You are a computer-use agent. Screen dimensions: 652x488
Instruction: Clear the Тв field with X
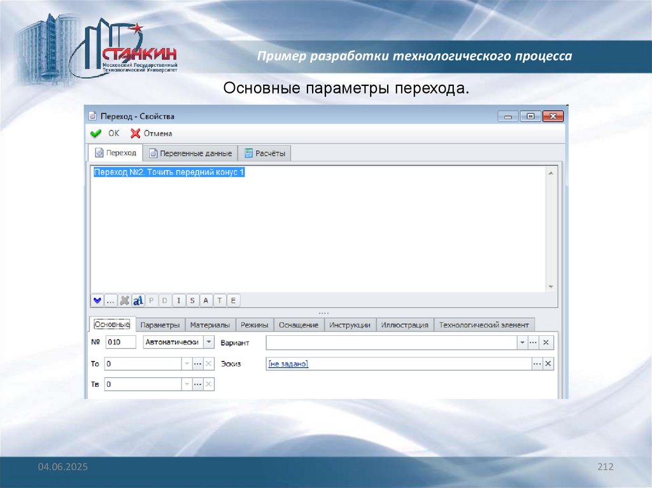pyautogui.click(x=209, y=384)
